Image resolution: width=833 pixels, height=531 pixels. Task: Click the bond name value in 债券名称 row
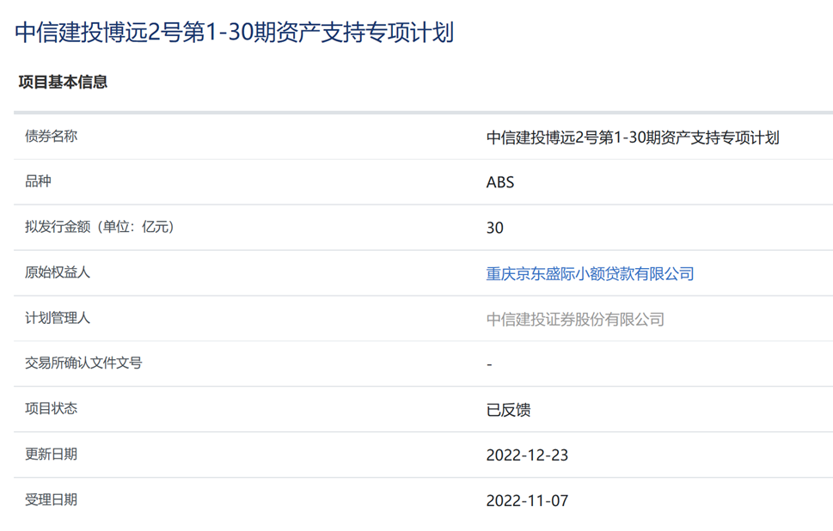tap(633, 137)
